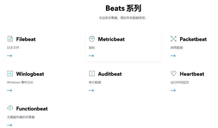Viewport: 218px width, 128px height.
Task: Follow the blue arrow under Packetbeat
Action: [173, 56]
